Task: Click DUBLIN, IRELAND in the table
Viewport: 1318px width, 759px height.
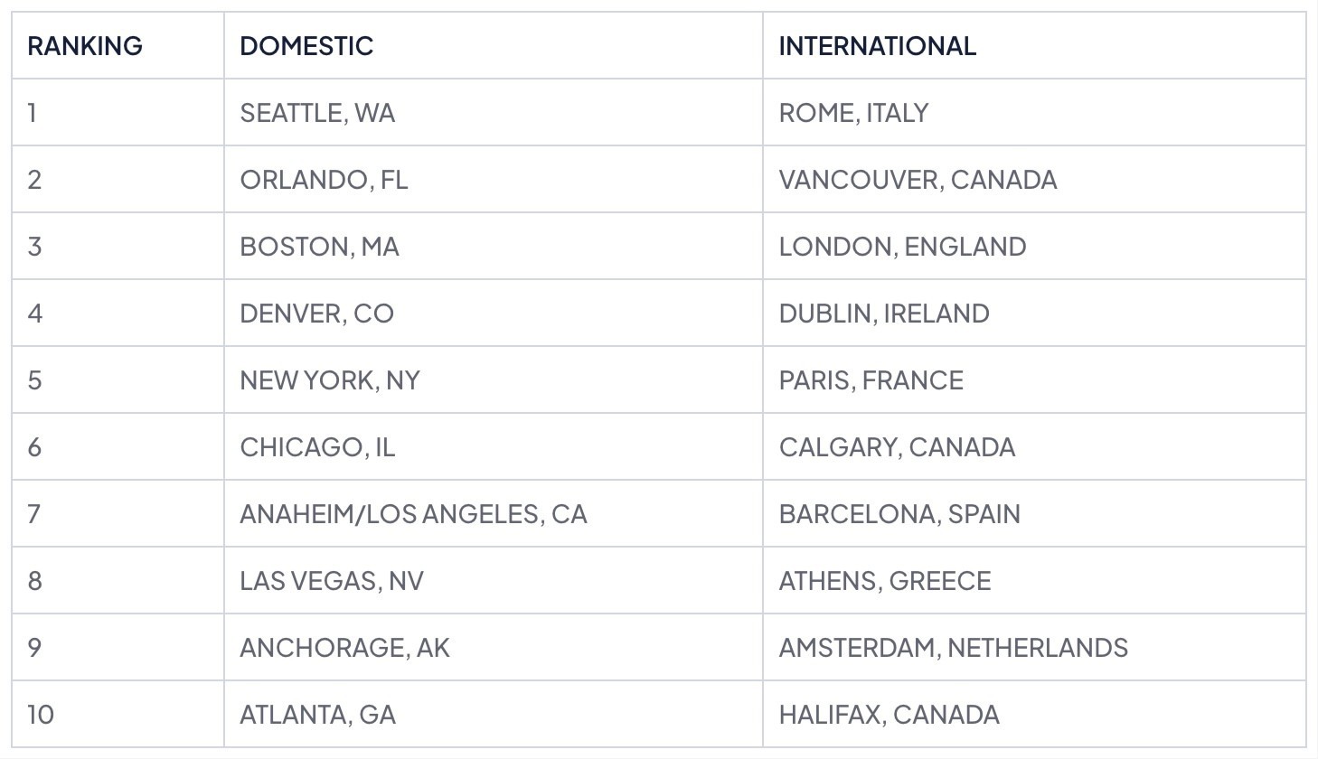Action: point(884,314)
